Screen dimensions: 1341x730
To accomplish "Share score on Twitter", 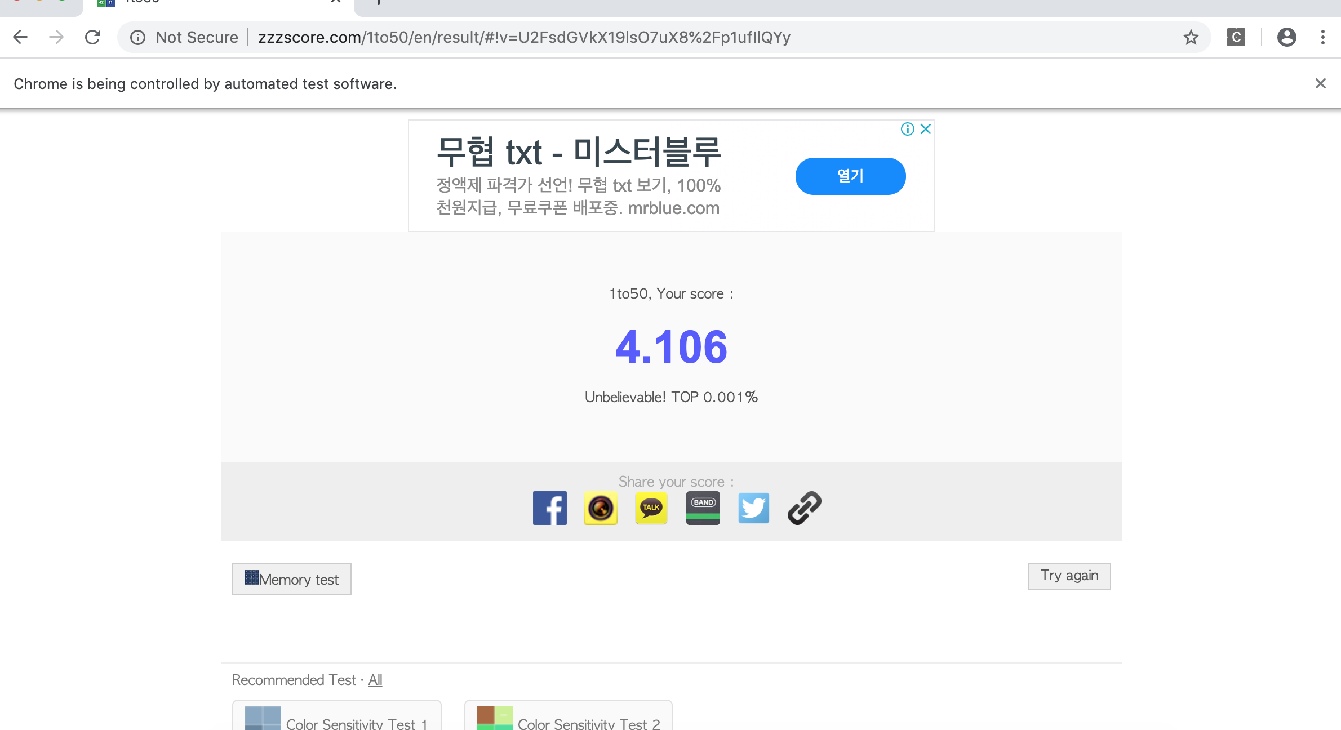I will pos(753,508).
